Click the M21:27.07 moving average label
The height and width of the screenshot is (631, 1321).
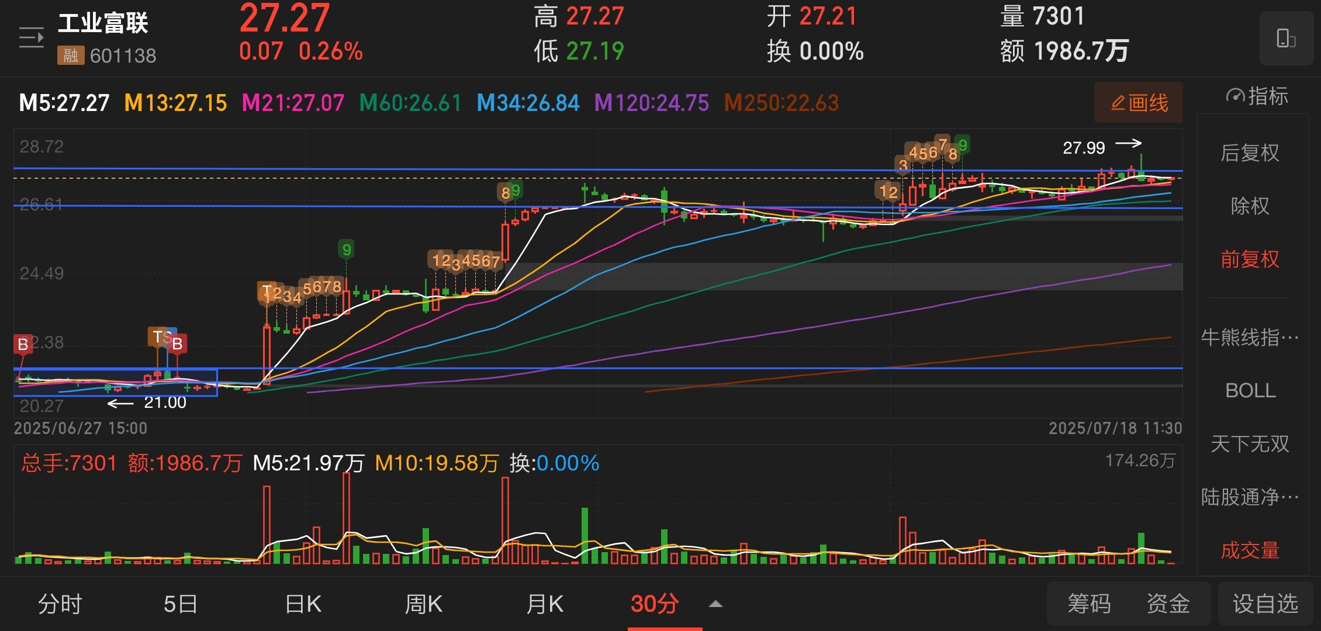293,103
